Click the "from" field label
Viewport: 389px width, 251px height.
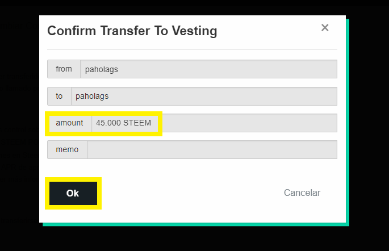point(64,69)
